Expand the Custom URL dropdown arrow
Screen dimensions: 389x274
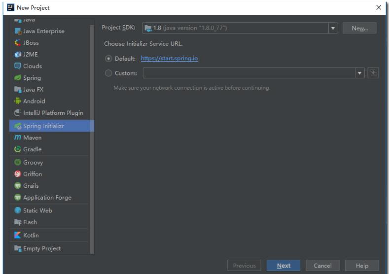[x=359, y=73]
